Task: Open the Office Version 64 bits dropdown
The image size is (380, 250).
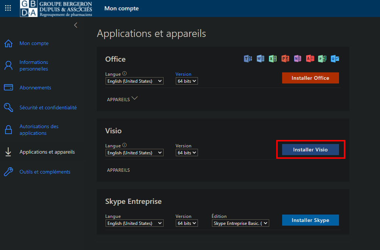Action: pyautogui.click(x=186, y=81)
